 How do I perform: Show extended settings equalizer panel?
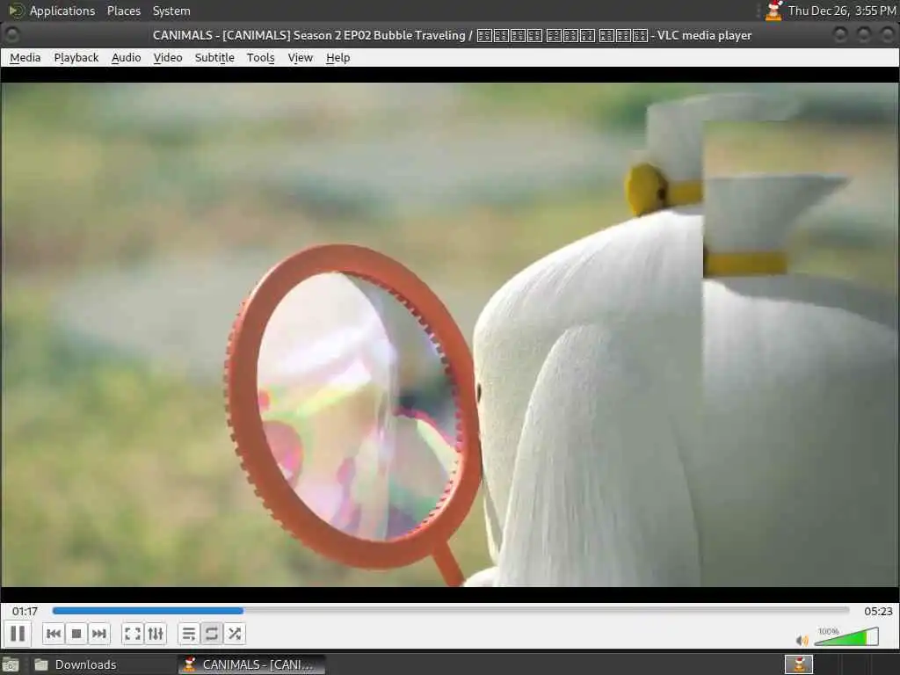tap(156, 634)
